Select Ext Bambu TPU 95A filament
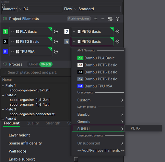This screenshot has width=165, height=162. tap(98, 86)
